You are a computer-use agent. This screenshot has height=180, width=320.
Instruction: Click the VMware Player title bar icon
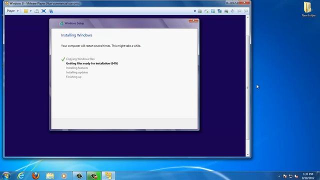pyautogui.click(x=6, y=3)
